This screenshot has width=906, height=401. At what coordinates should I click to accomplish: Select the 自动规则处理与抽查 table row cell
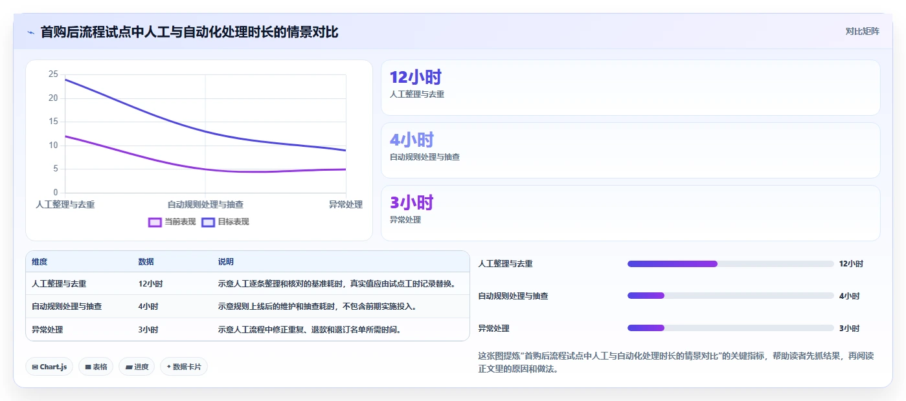67,307
